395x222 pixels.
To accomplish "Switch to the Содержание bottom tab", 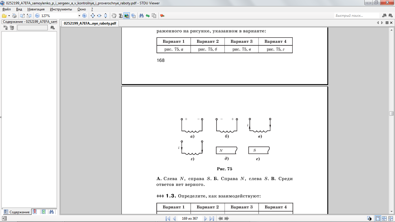I will pos(17,212).
